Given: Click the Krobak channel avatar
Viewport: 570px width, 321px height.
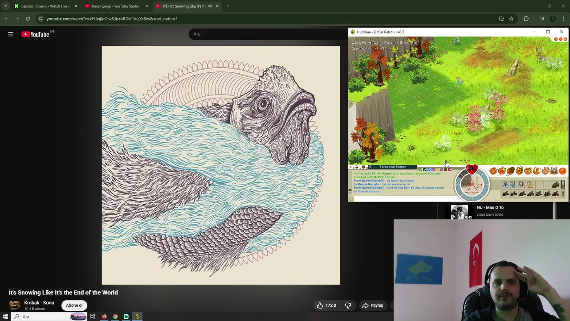Looking at the screenshot, I should 15,305.
